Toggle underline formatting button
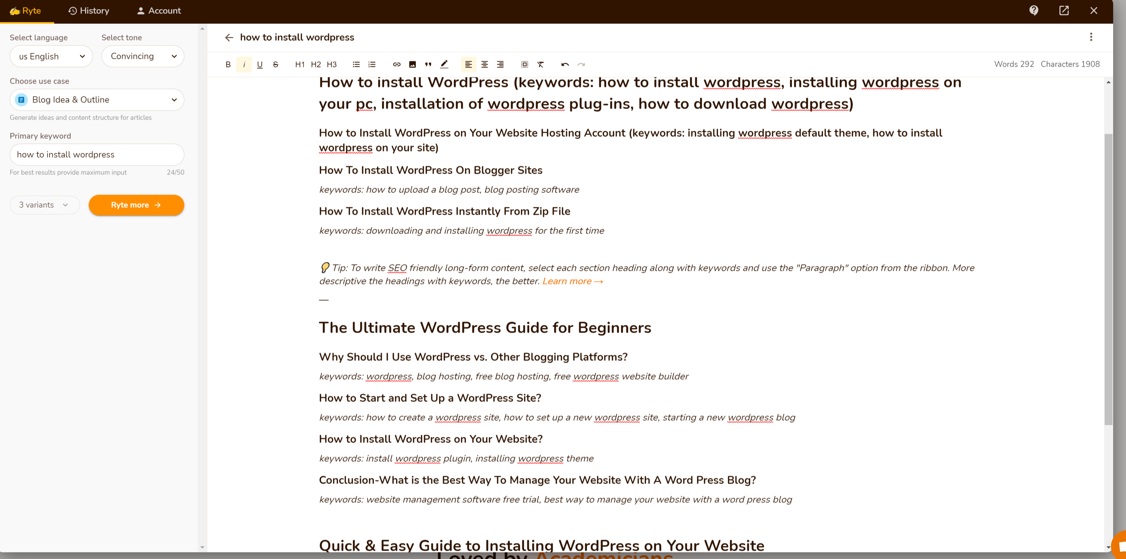Viewport: 1126px width, 559px height. pos(260,65)
